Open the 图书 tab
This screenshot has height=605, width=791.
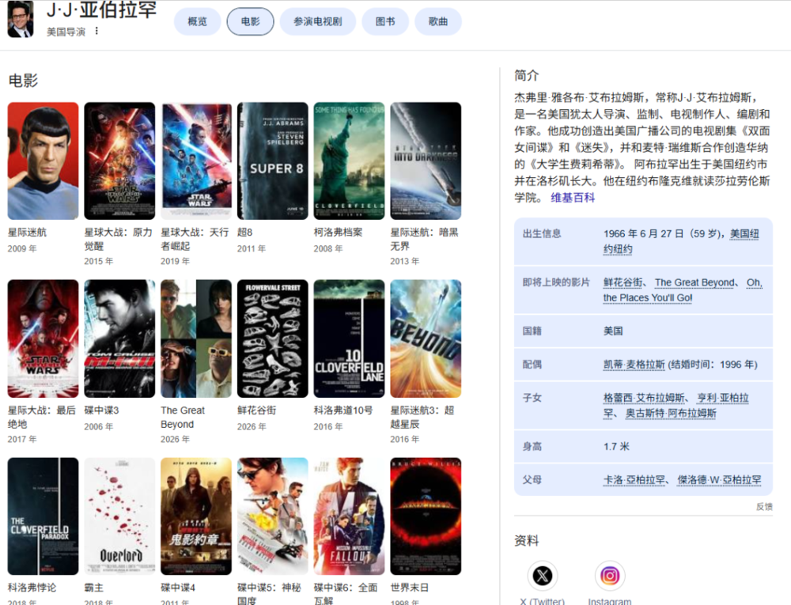pos(385,21)
